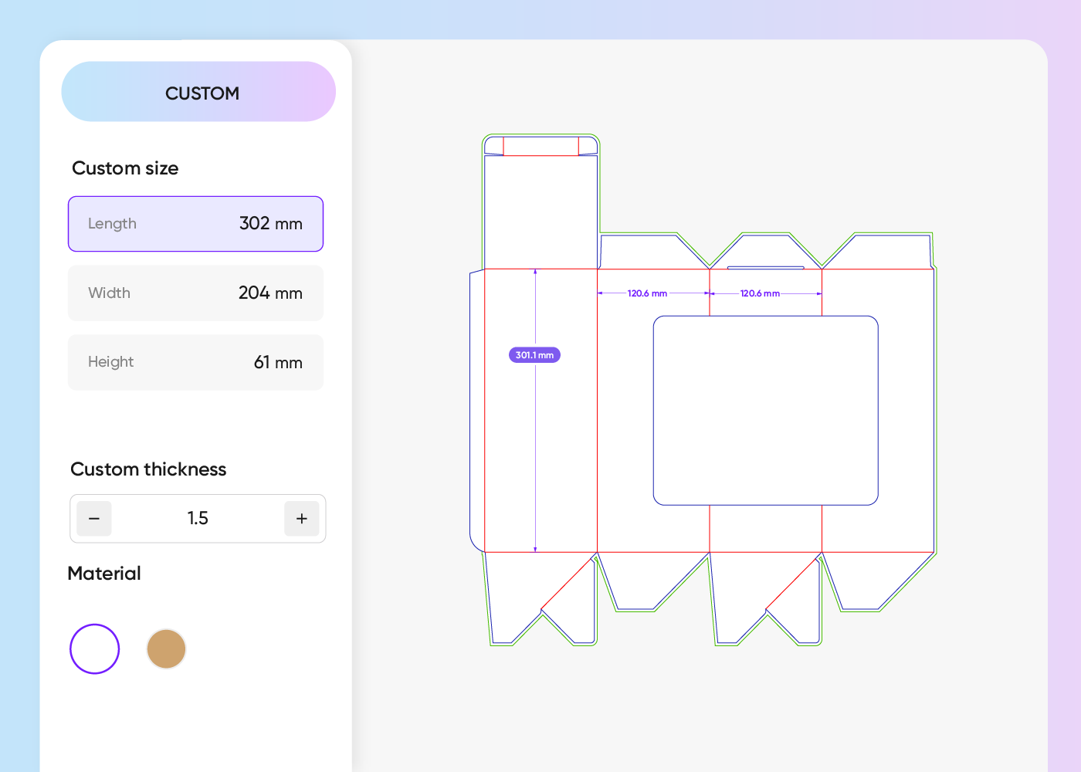Click the 204 mm width value
The width and height of the screenshot is (1081, 772).
(x=270, y=293)
